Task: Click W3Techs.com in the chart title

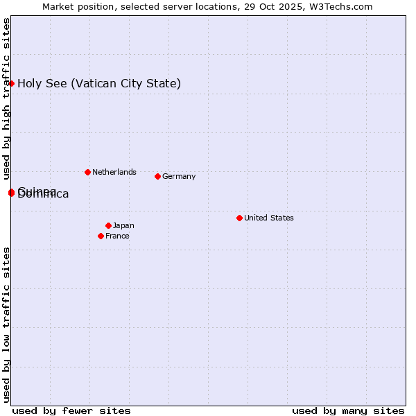Action: [x=342, y=6]
